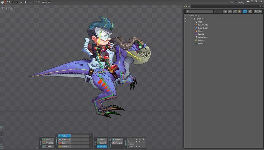Activate the Shear transform tool
264x150 pixels.
64,146
